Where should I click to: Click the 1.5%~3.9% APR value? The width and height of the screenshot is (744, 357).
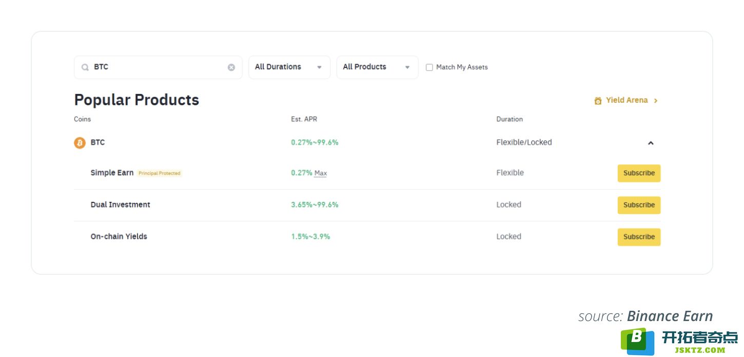(x=310, y=236)
